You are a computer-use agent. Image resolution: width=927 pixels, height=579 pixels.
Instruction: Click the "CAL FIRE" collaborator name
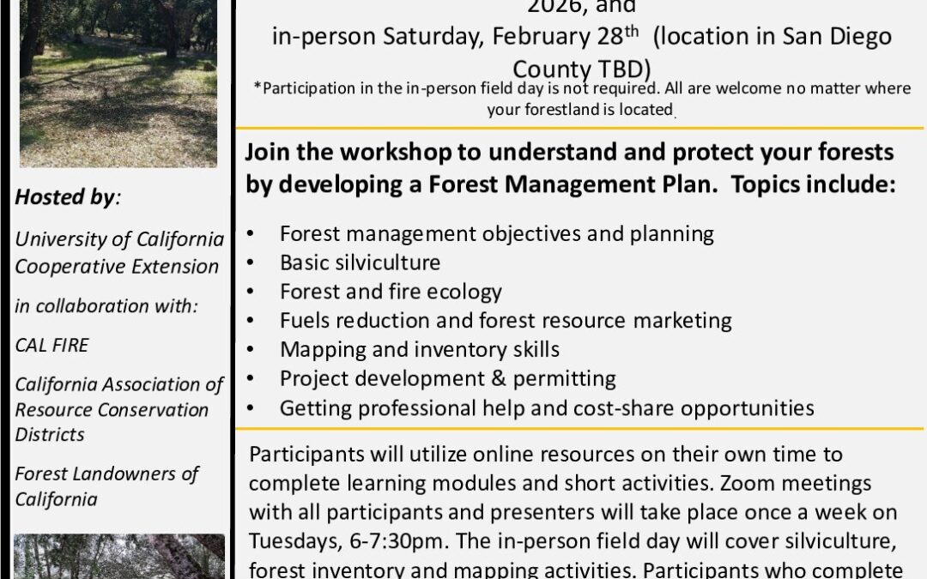coord(51,345)
